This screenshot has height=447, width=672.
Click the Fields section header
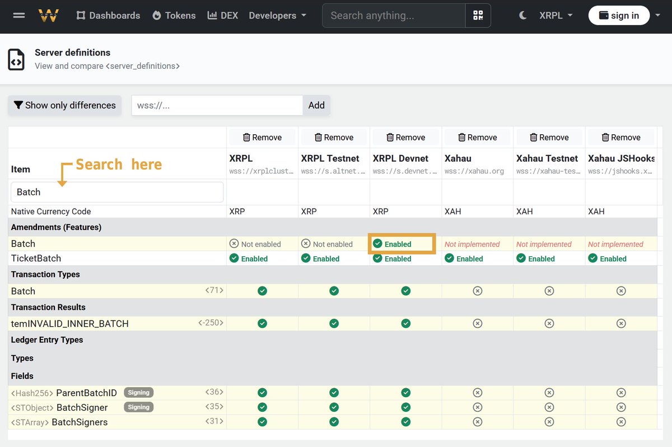[x=22, y=376]
